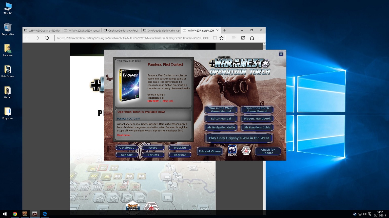Refresh the page in Edge

click(47, 38)
